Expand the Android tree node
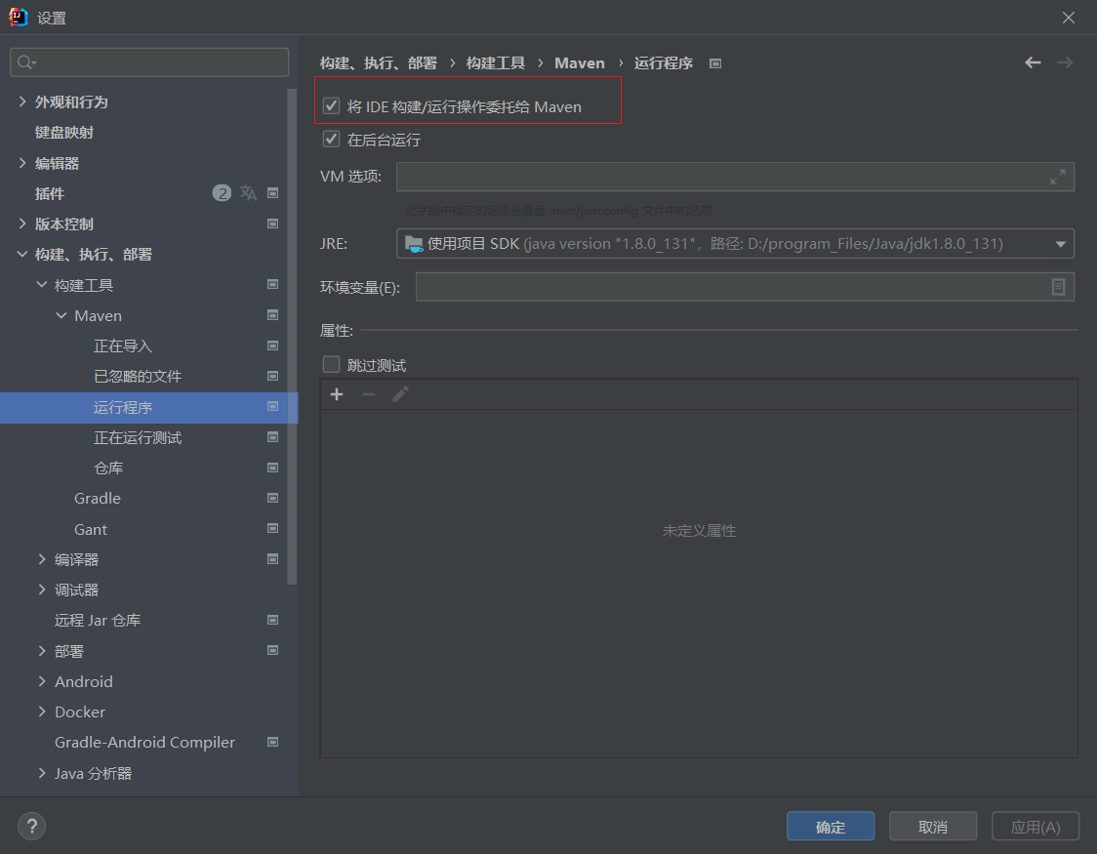The height and width of the screenshot is (854, 1097). click(42, 681)
